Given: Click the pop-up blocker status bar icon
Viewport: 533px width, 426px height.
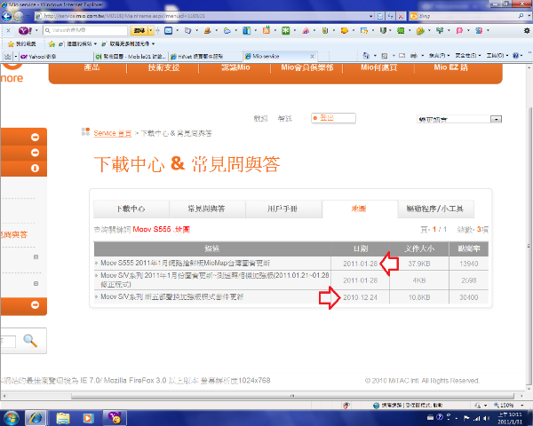Looking at the screenshot, I should (346, 406).
